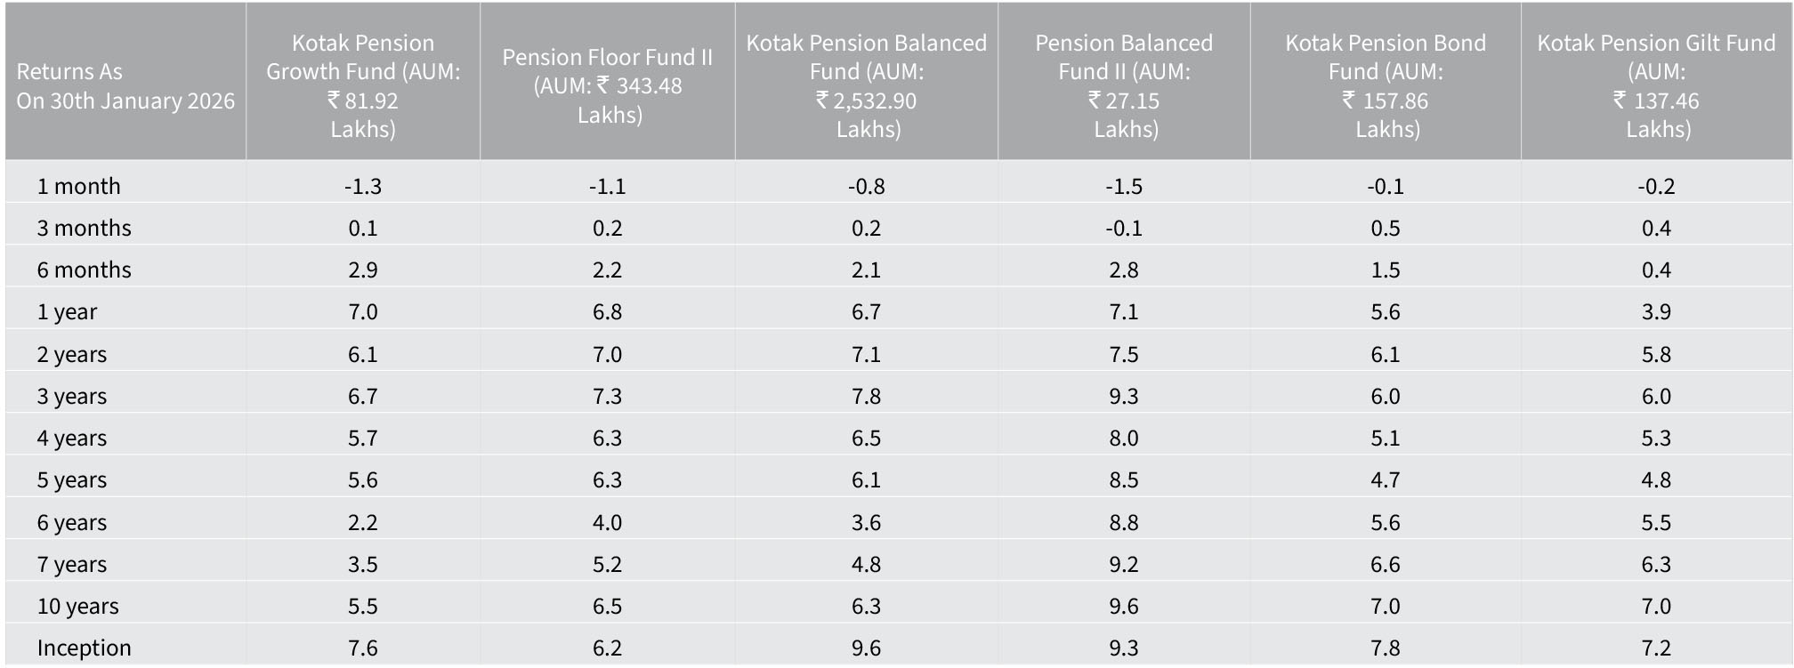Click the Kotak Pension Bond Fund header

1386,85
